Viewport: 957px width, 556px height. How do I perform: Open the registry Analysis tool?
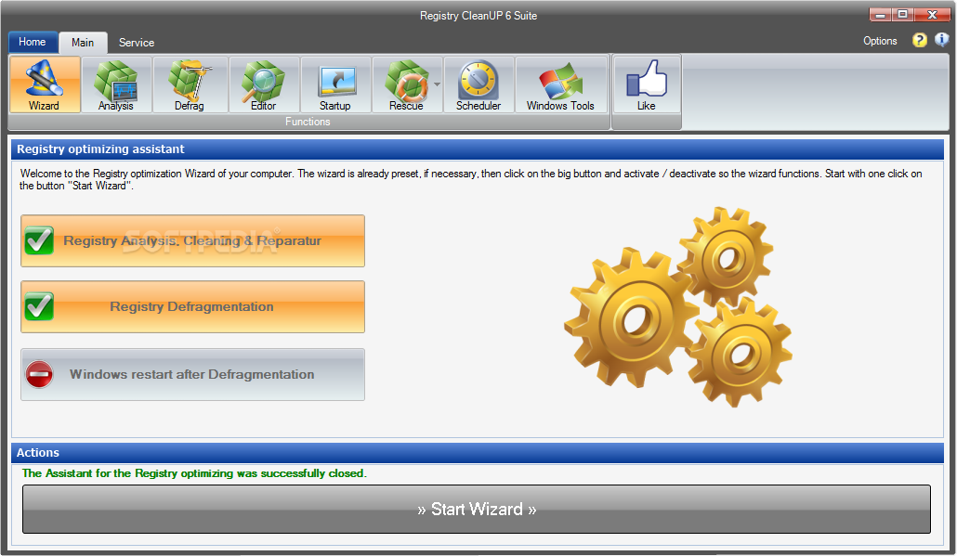click(116, 84)
